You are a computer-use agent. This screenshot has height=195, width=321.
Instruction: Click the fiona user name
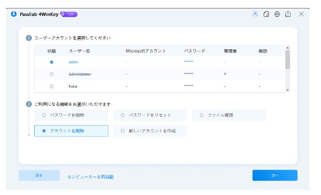pyautogui.click(x=73, y=86)
